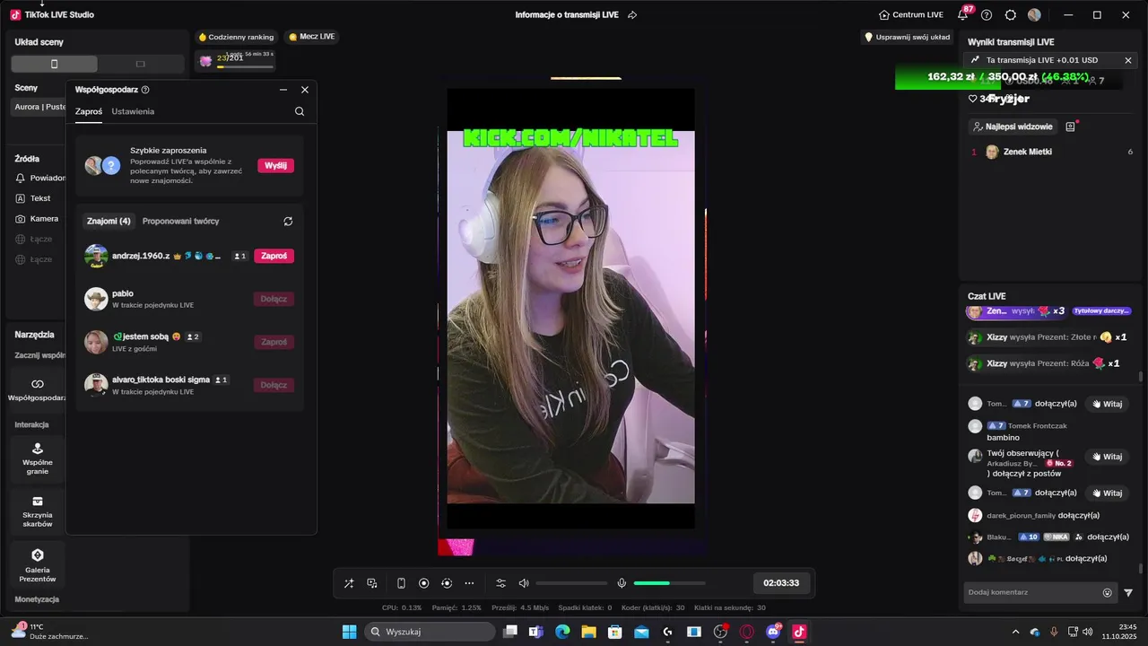The image size is (1148, 646).
Task: Open the audio mixer sliders icon
Action: (x=501, y=583)
